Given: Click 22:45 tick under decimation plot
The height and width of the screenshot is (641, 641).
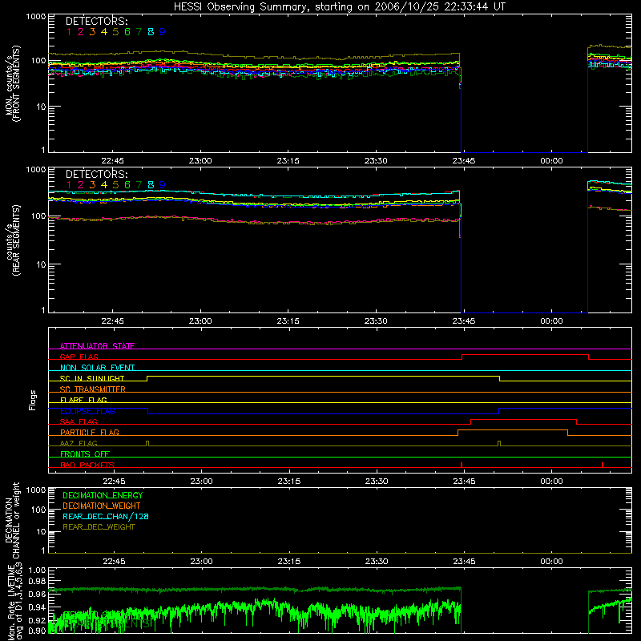Looking at the screenshot, I should coord(114,562).
